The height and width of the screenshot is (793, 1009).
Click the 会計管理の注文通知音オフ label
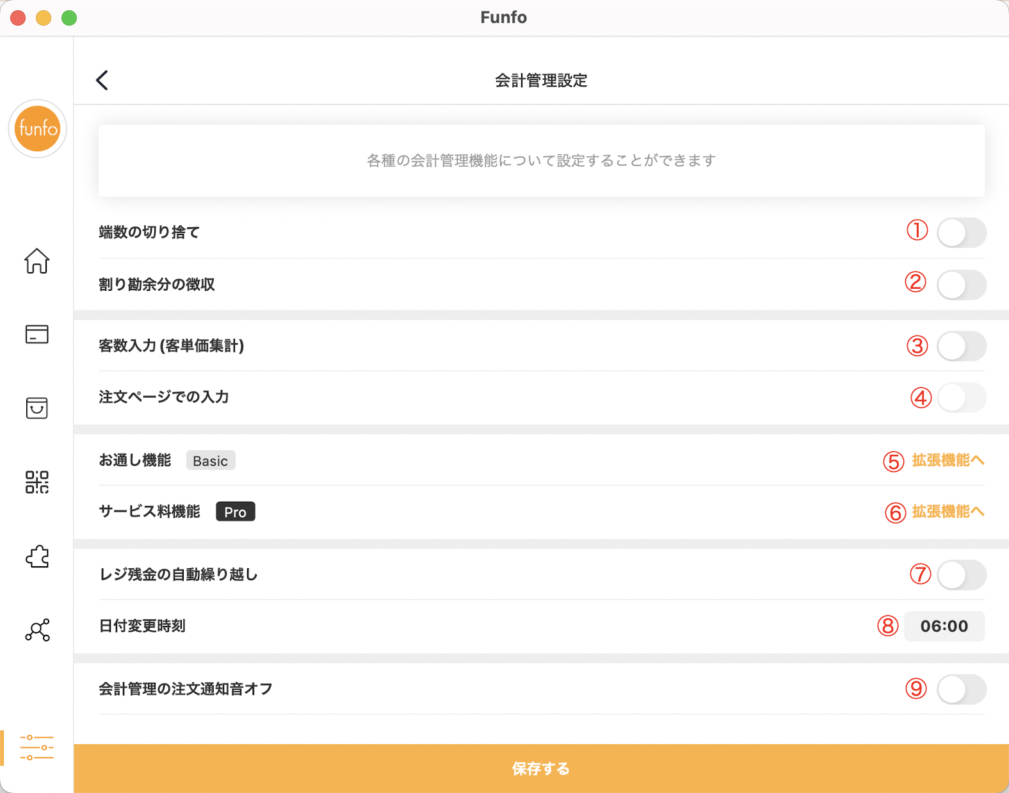tap(186, 689)
